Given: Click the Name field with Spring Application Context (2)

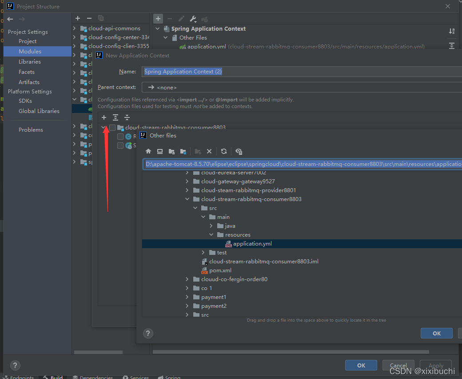Looking at the screenshot, I should click(x=302, y=72).
